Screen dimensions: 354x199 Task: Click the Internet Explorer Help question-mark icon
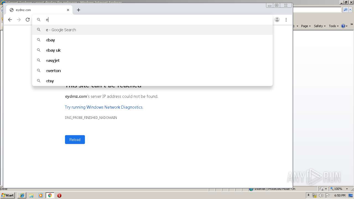click(343, 26)
